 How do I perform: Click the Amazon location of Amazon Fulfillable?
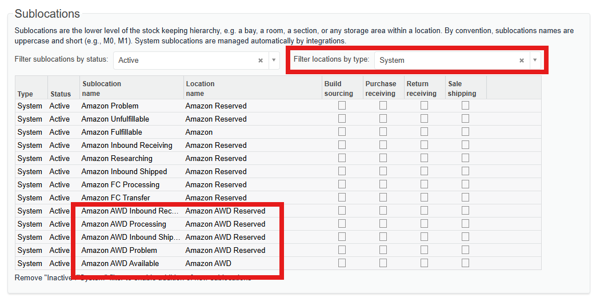pos(199,132)
